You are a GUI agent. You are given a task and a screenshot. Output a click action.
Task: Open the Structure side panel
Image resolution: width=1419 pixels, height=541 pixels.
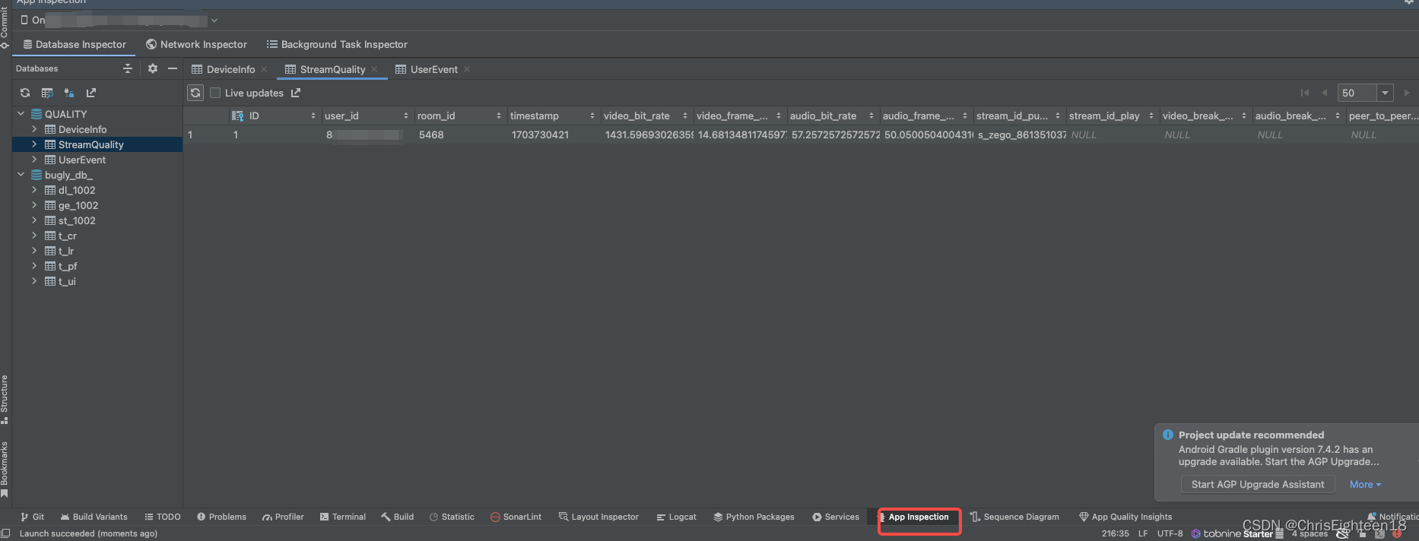coord(5,399)
